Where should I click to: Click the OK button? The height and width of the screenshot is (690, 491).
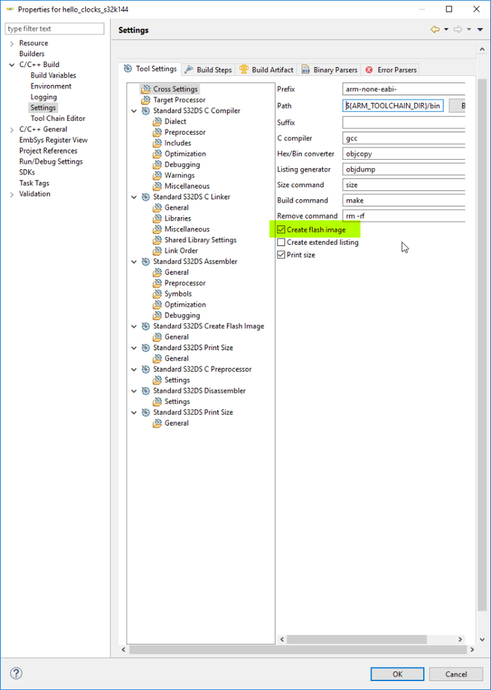397,674
